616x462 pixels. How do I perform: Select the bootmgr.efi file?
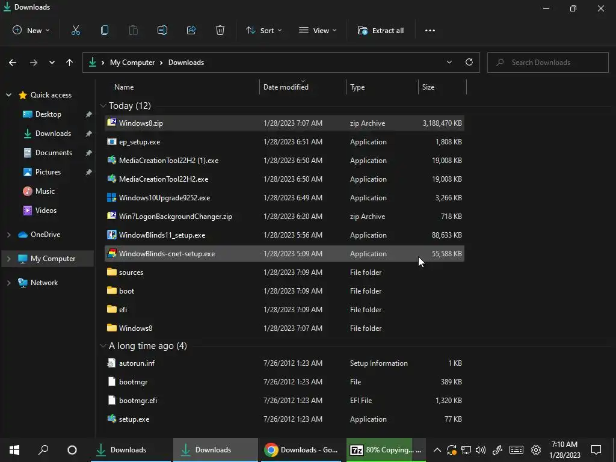tap(285, 400)
